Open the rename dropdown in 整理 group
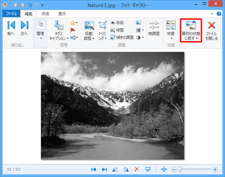This screenshot has height=177, width=225. coord(74,37)
